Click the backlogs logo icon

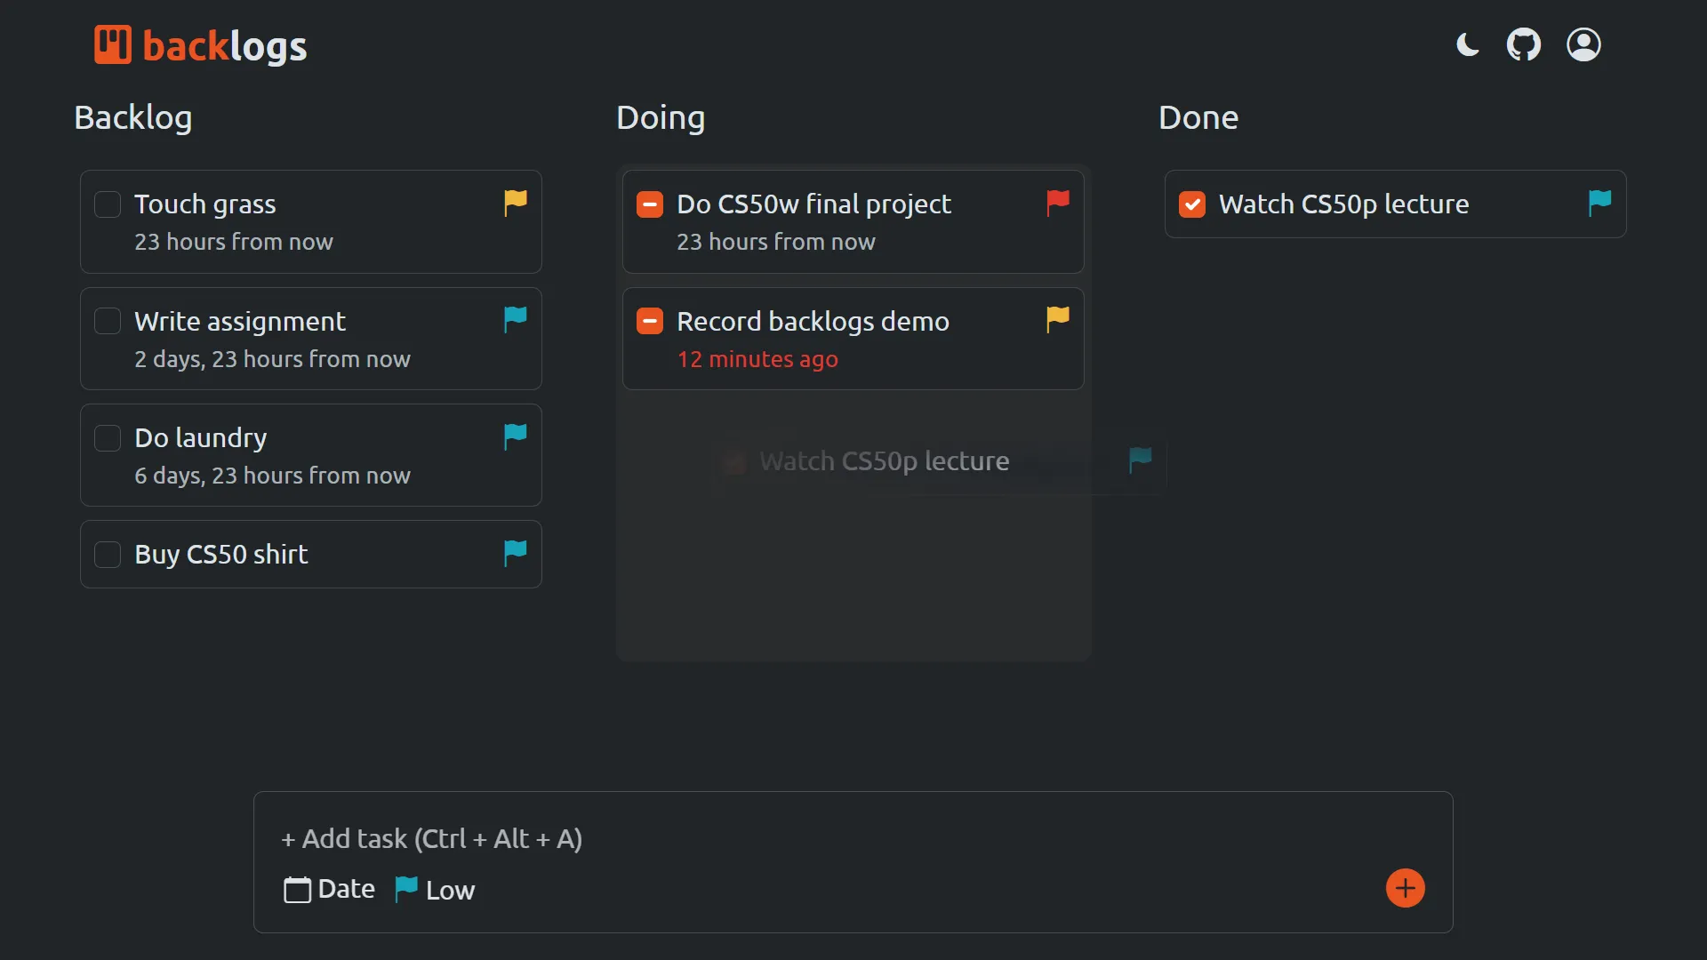113,44
